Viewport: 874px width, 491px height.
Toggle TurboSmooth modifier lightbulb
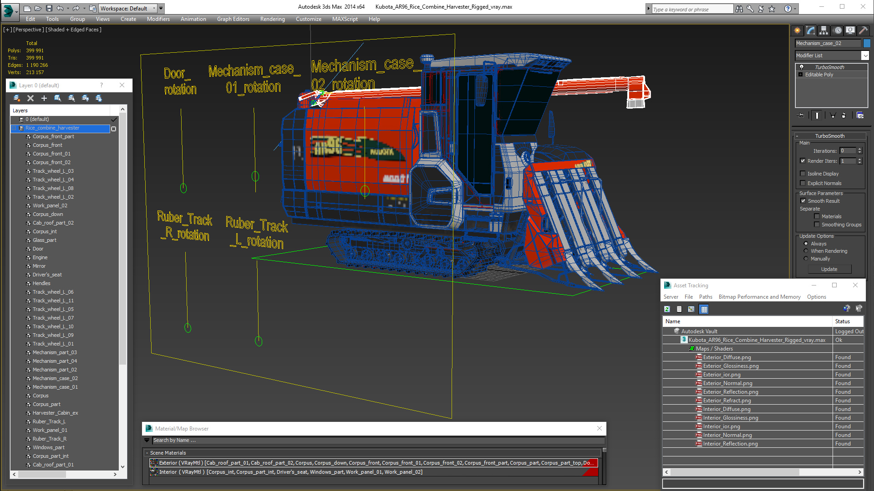click(802, 67)
